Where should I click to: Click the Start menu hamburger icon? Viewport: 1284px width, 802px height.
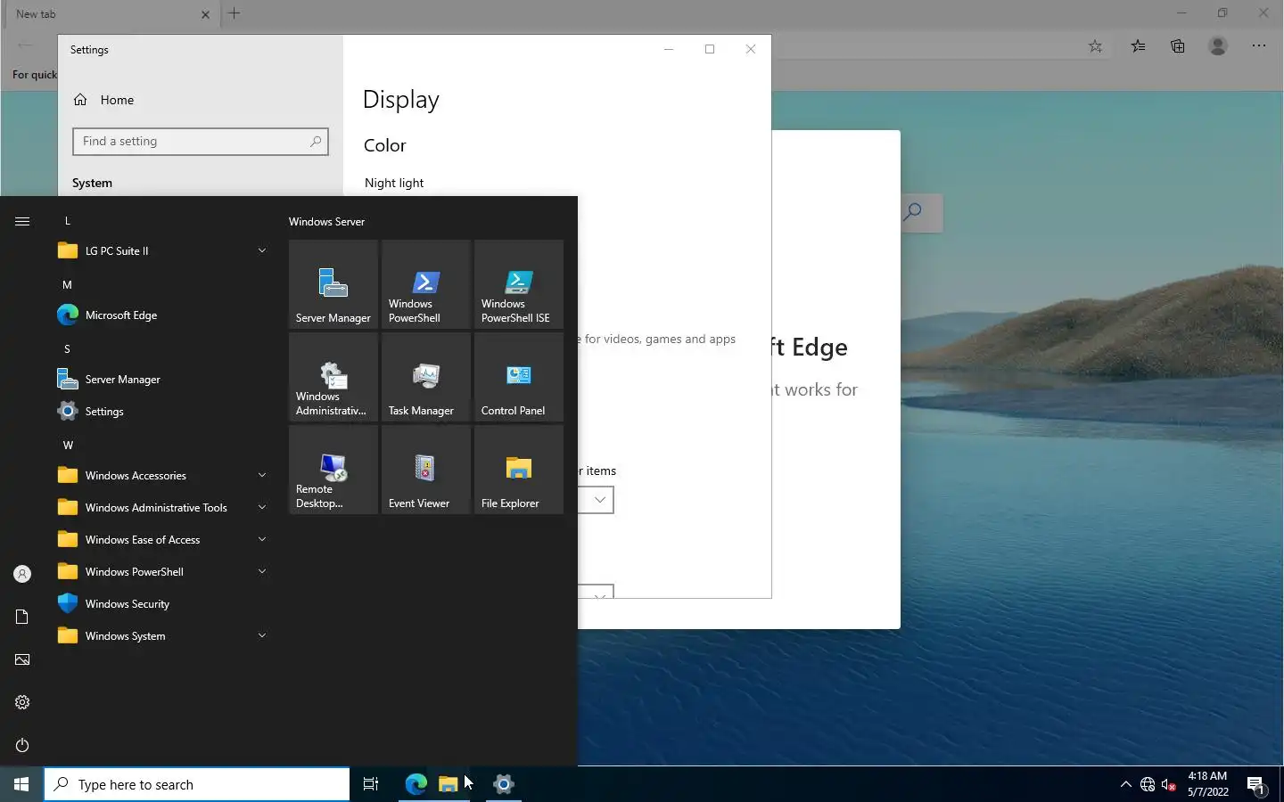(x=22, y=221)
